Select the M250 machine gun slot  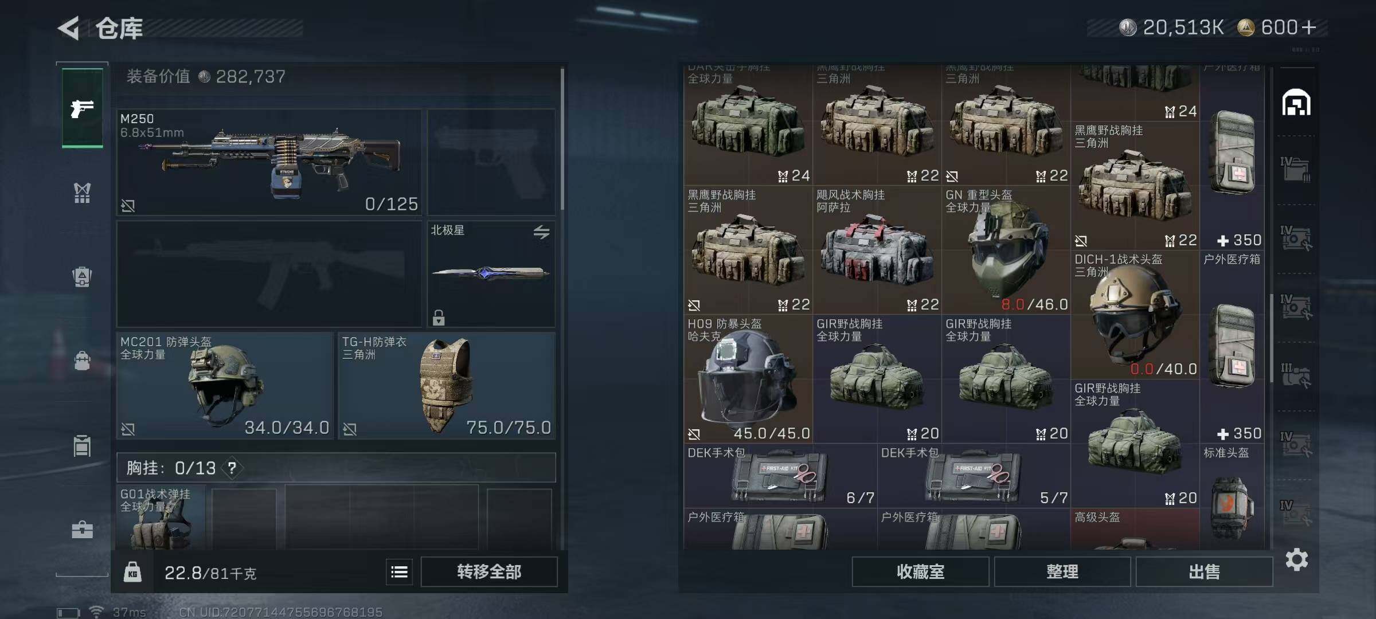[269, 162]
